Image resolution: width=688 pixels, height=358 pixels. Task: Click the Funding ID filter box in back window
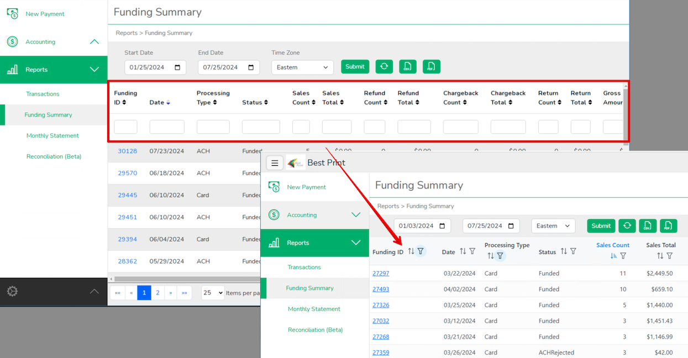pos(125,127)
